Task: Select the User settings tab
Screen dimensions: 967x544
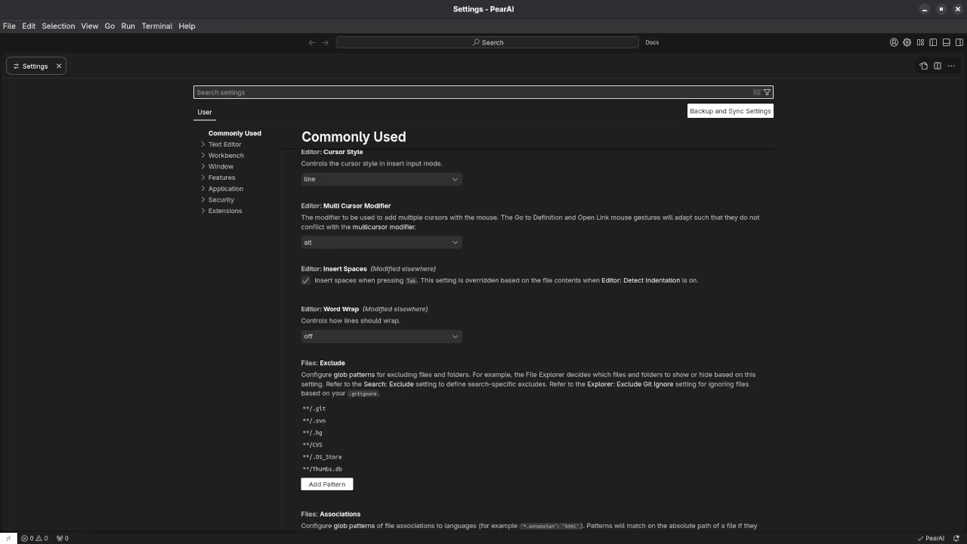Action: [x=205, y=112]
